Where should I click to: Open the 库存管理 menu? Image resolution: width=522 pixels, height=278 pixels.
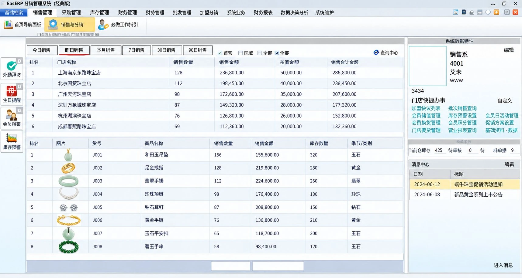point(99,12)
